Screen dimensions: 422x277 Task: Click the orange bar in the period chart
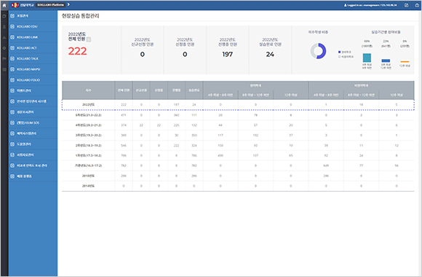pyautogui.click(x=405, y=62)
